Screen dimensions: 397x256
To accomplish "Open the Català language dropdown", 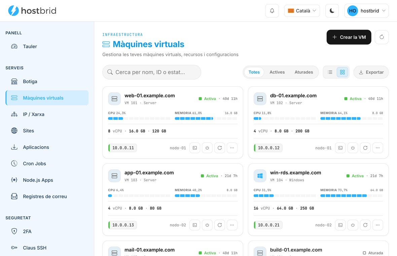I will tap(302, 11).
